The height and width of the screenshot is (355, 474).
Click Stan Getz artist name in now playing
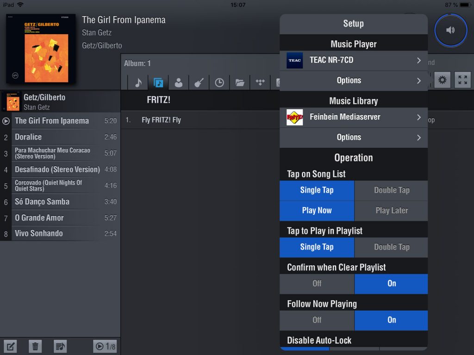tap(97, 32)
